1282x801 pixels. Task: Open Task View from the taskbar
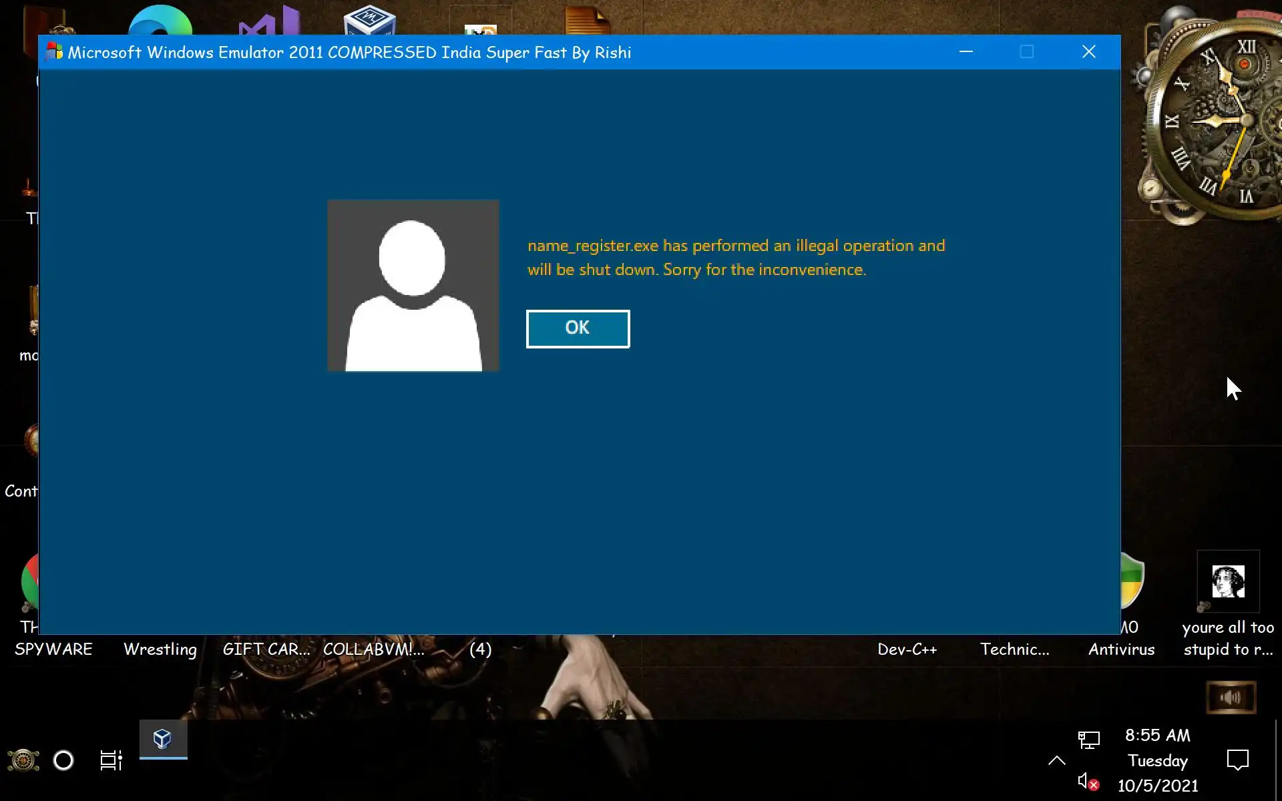tap(111, 760)
